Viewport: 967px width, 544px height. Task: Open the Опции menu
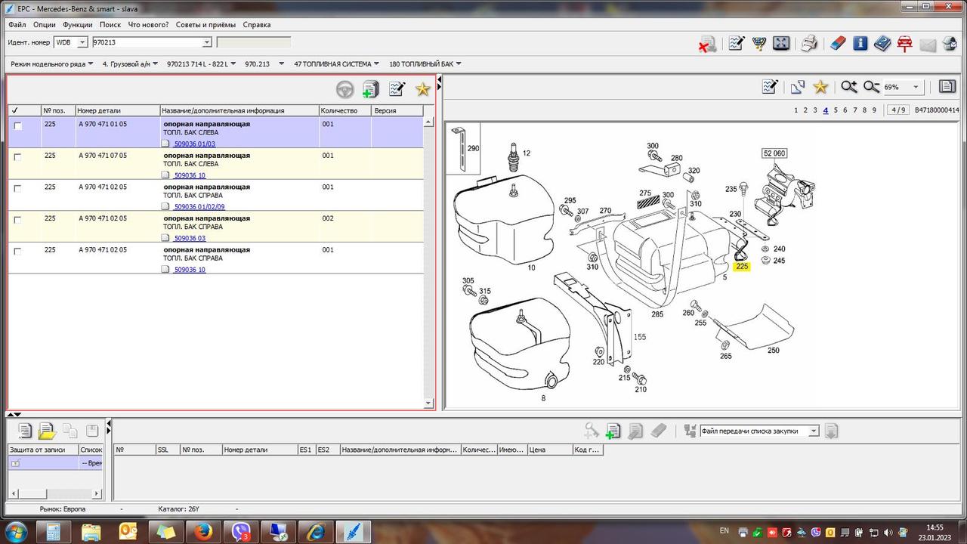coord(45,25)
